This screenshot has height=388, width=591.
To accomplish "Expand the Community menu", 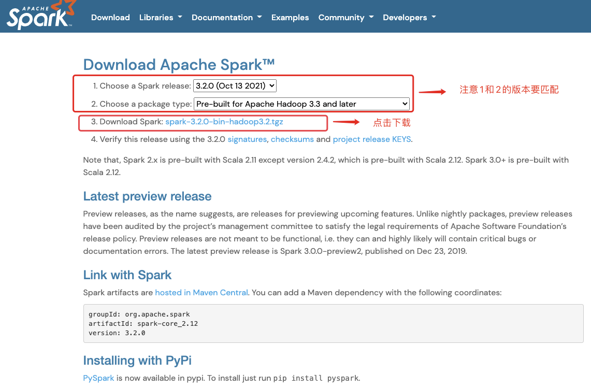I will [346, 17].
